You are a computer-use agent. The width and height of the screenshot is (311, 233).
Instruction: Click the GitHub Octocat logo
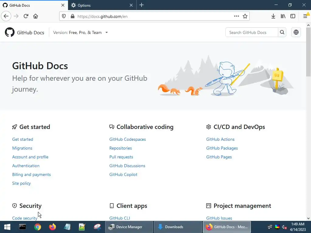coord(9,32)
